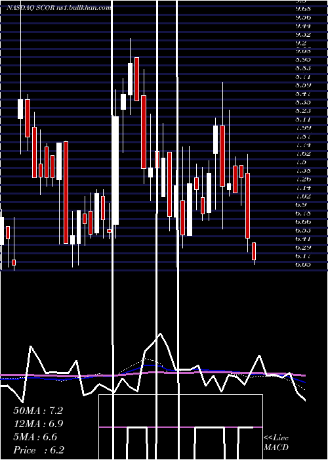This screenshot has height=460, width=328.
Task: Click the 7.5 price axis label
Action: (x=301, y=162)
